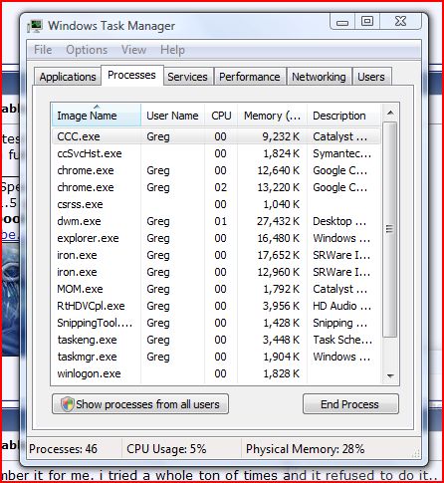Viewport: 444px width, 483px height.
Task: Click the End Process button
Action: click(x=350, y=404)
